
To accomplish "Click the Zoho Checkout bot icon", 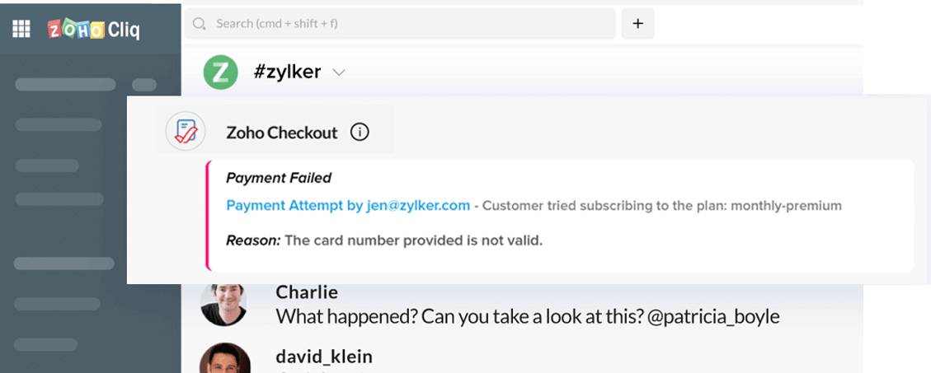I will tap(186, 132).
